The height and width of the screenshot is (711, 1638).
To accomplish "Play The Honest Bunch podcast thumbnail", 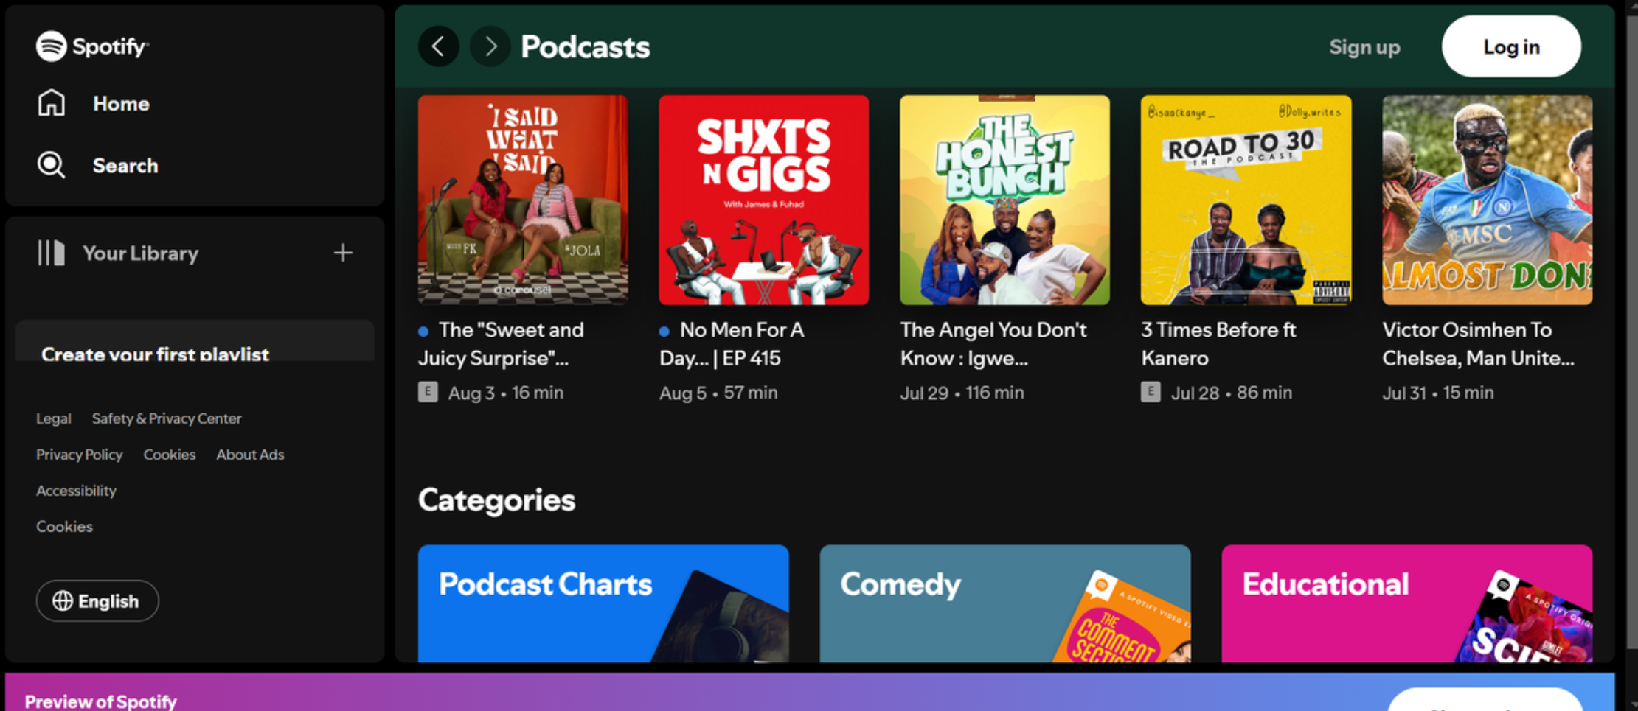I will [x=1004, y=199].
